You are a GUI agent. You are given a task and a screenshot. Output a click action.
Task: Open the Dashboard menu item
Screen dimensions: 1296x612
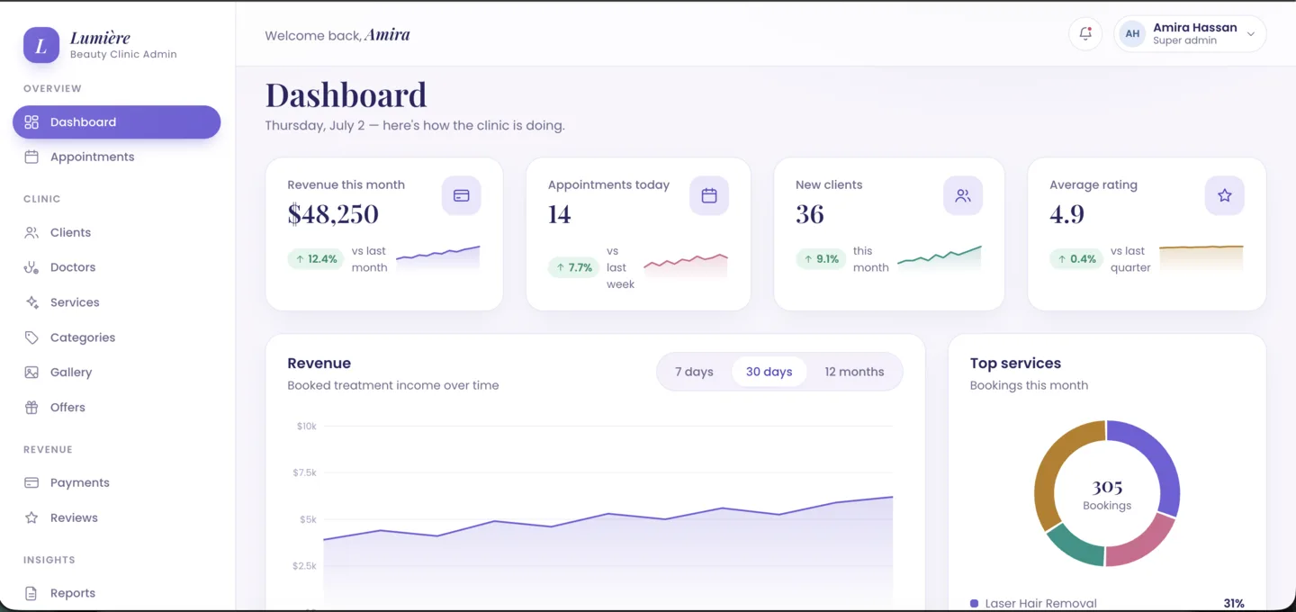click(116, 122)
